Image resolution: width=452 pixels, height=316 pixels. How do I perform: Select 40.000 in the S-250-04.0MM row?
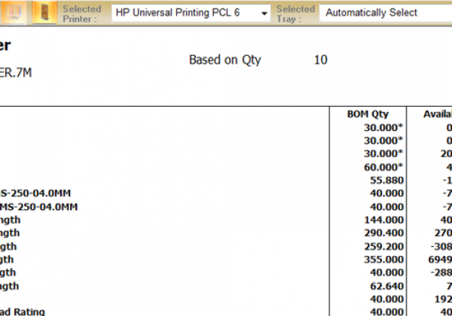[387, 193]
